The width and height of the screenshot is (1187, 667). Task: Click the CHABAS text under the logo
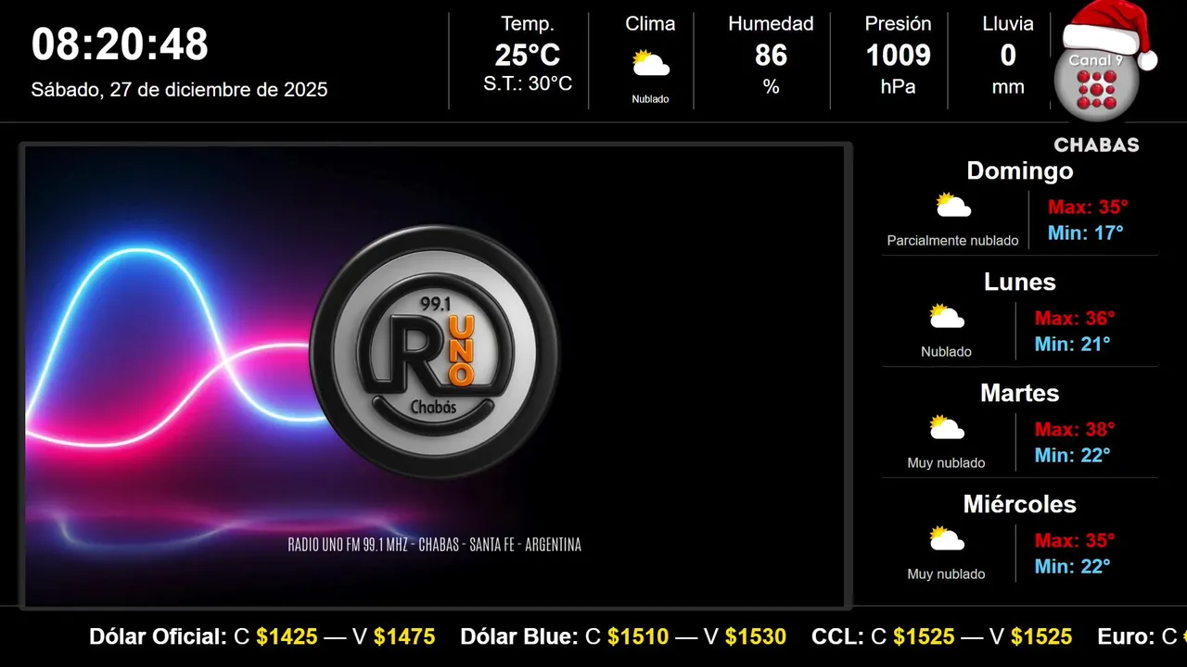1096,145
